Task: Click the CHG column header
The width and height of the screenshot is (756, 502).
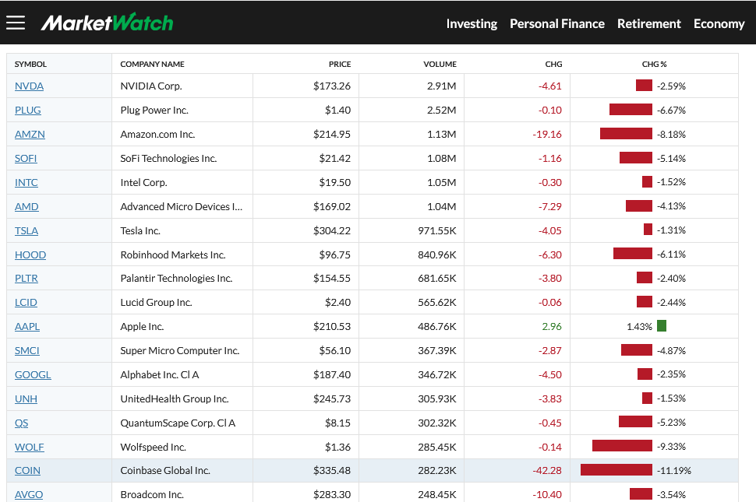Action: coord(553,64)
